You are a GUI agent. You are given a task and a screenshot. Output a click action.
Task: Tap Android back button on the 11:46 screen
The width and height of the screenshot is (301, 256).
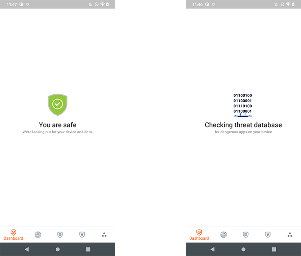click(212, 249)
